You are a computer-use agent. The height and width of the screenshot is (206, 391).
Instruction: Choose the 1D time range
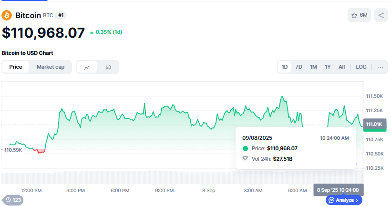[x=285, y=67]
